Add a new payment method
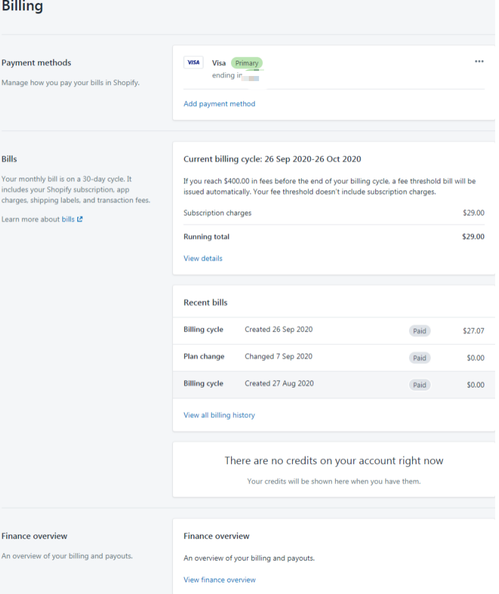The image size is (499, 594). 219,103
